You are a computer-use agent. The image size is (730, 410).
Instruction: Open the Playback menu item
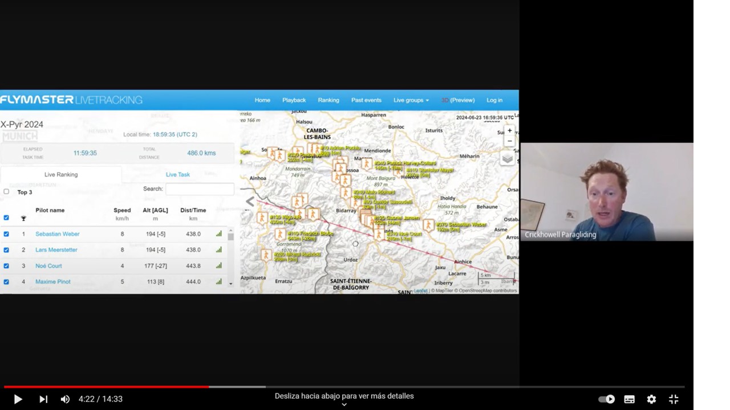[x=294, y=100]
